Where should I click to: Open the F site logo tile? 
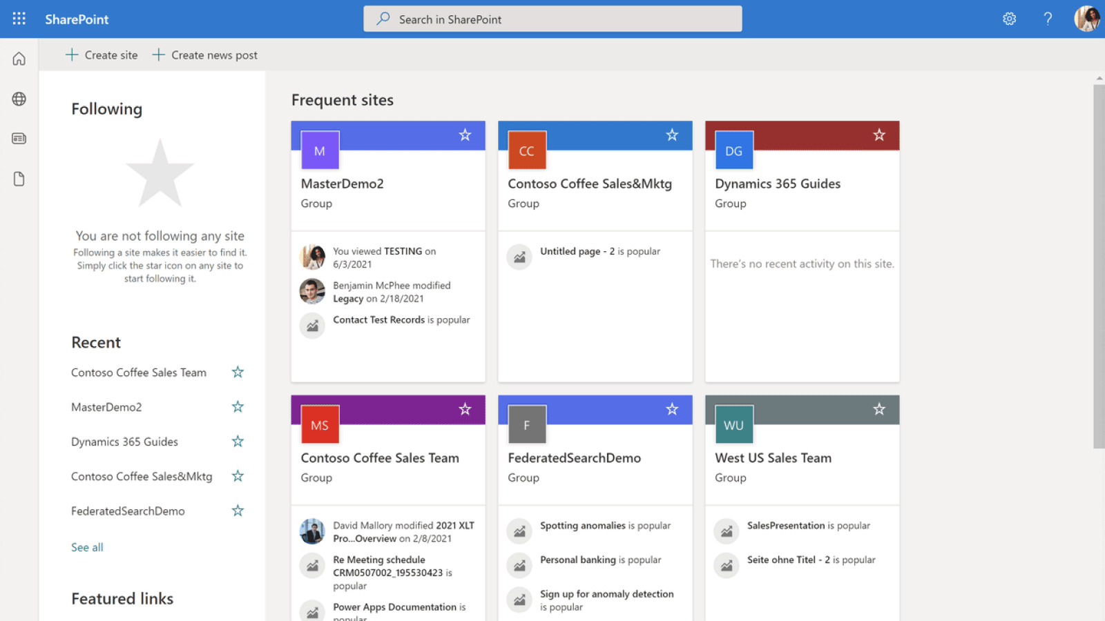point(527,424)
